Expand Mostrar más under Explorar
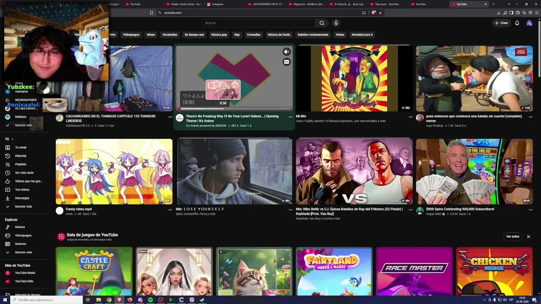 coord(24,252)
